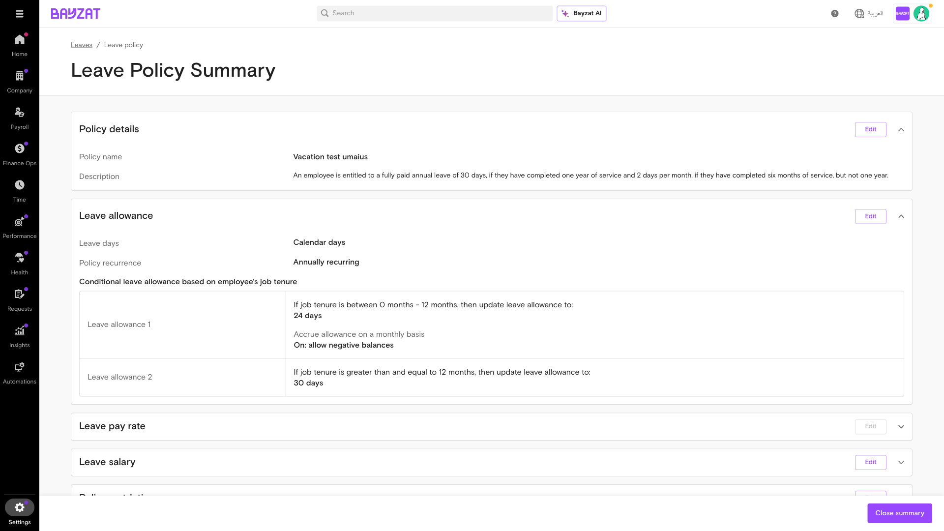Edit the Policy details section
The width and height of the screenshot is (944, 531).
pos(871,129)
